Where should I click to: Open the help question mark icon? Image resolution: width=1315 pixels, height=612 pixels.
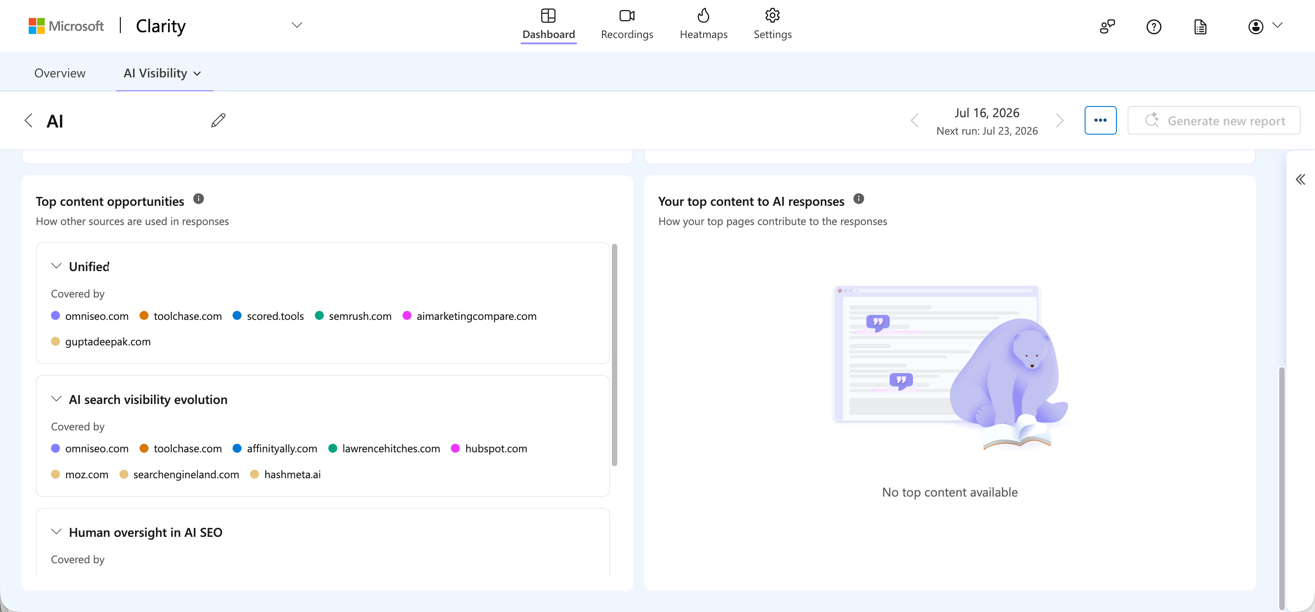point(1153,26)
